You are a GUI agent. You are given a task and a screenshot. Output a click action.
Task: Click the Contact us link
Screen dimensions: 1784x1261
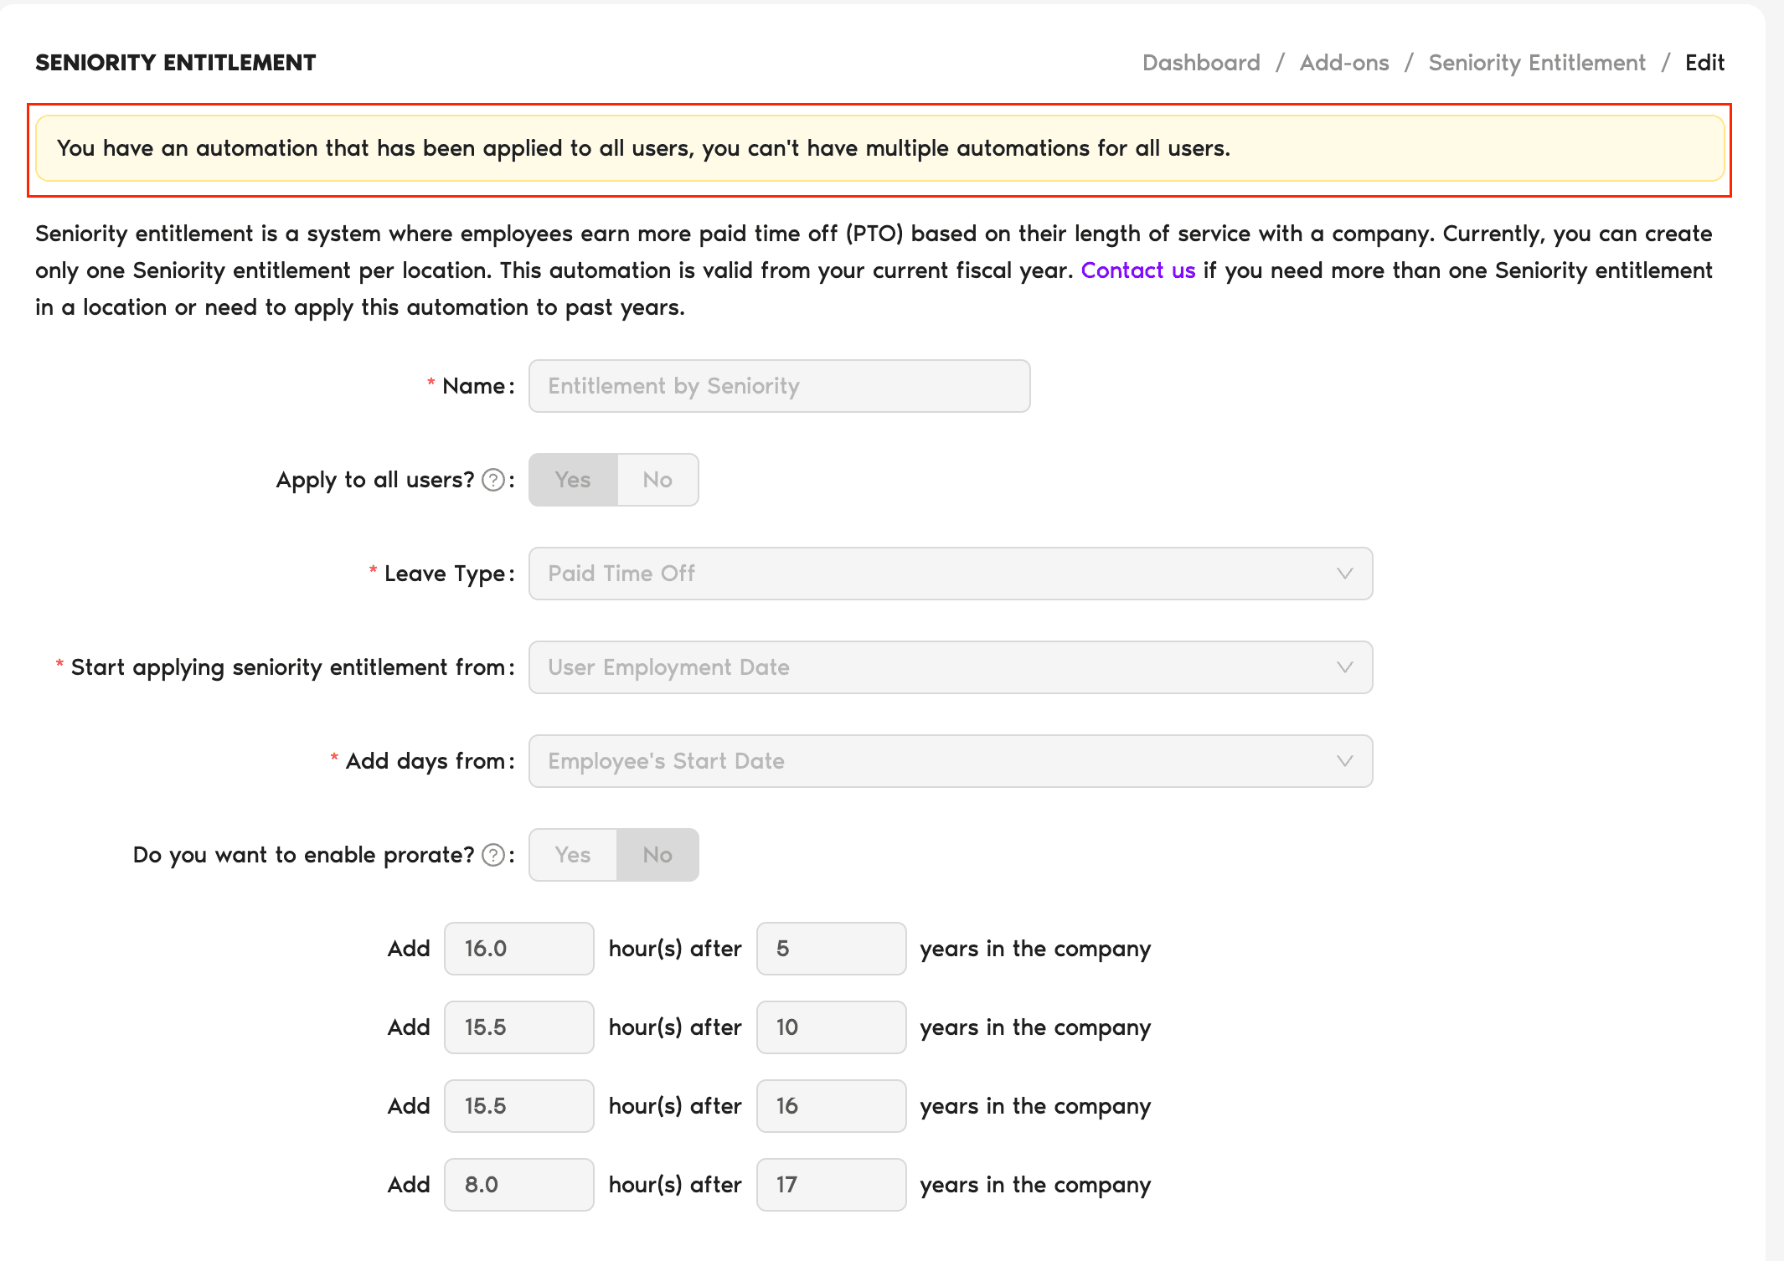(x=1137, y=270)
